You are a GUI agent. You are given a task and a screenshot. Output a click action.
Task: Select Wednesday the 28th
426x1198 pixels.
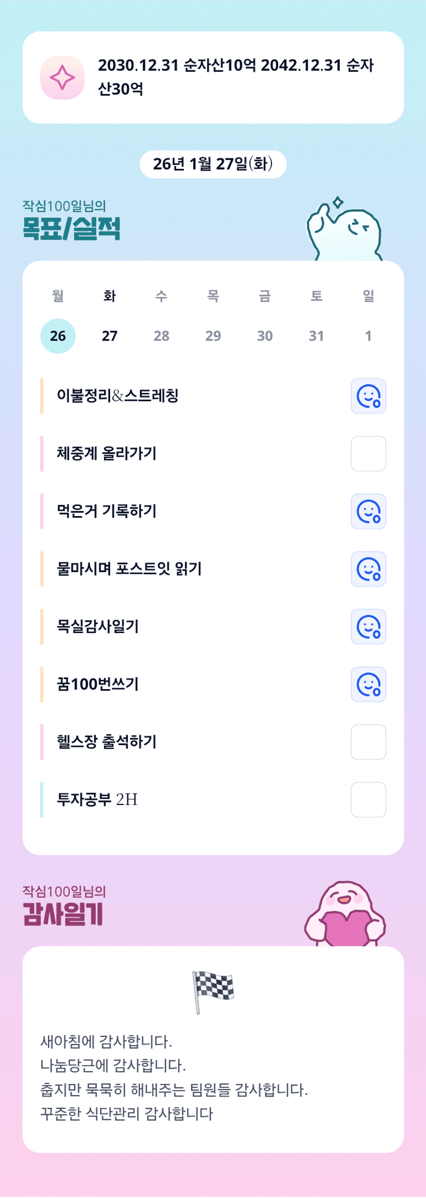pos(161,336)
